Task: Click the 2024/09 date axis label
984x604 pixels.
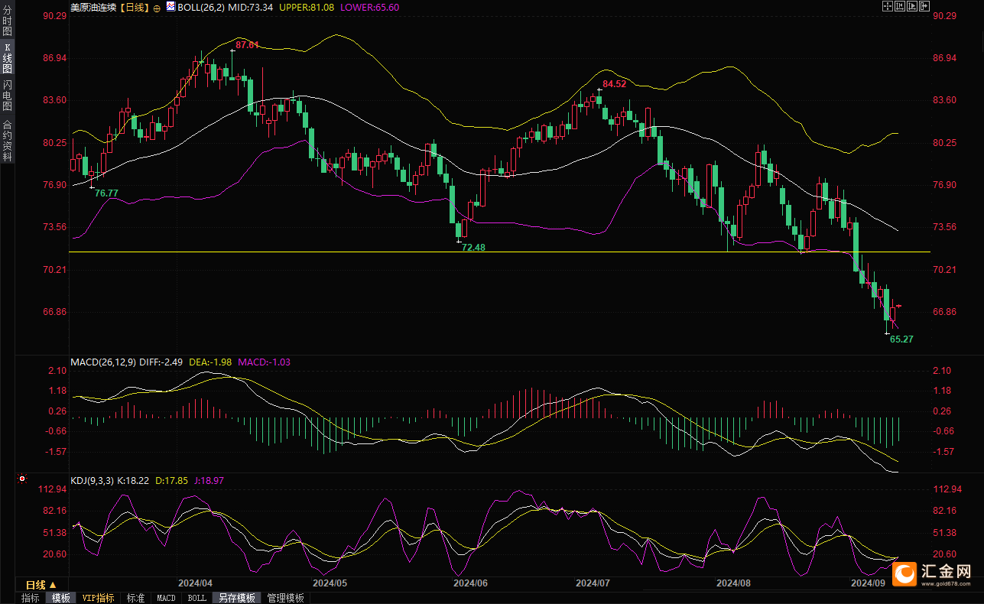Action: point(869,582)
